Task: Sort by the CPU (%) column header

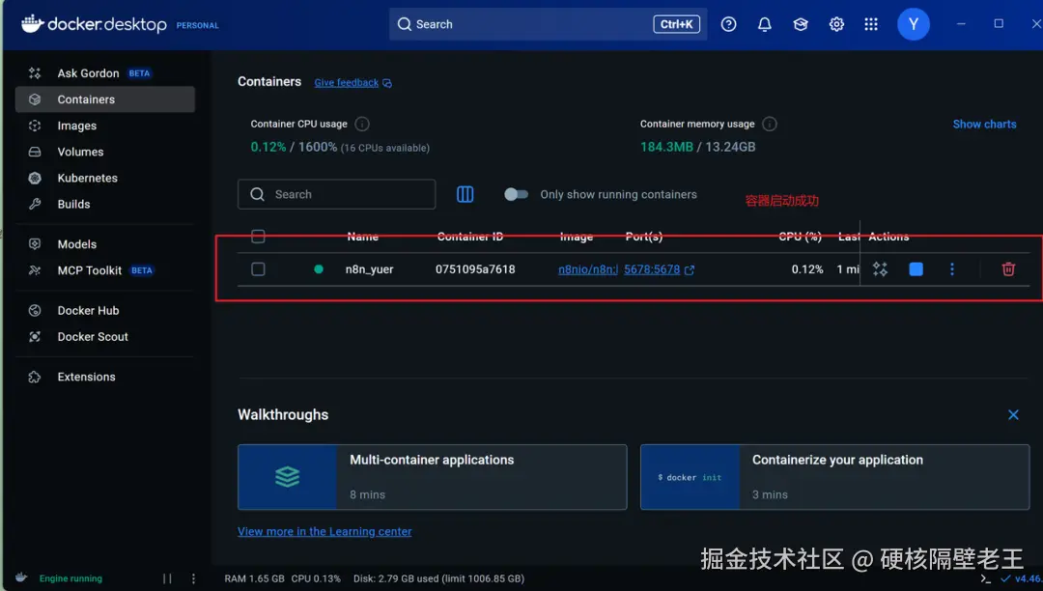Action: coord(801,236)
